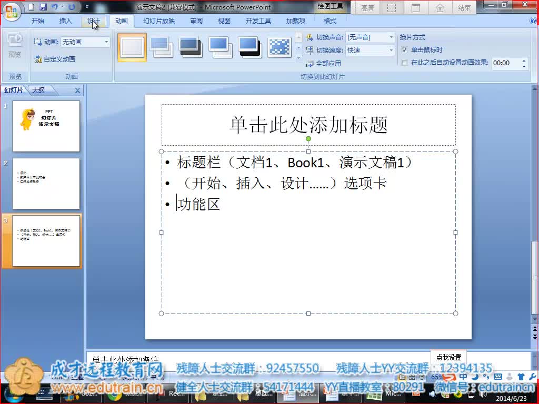Undo the last action
The height and width of the screenshot is (404, 539).
tap(54, 7)
